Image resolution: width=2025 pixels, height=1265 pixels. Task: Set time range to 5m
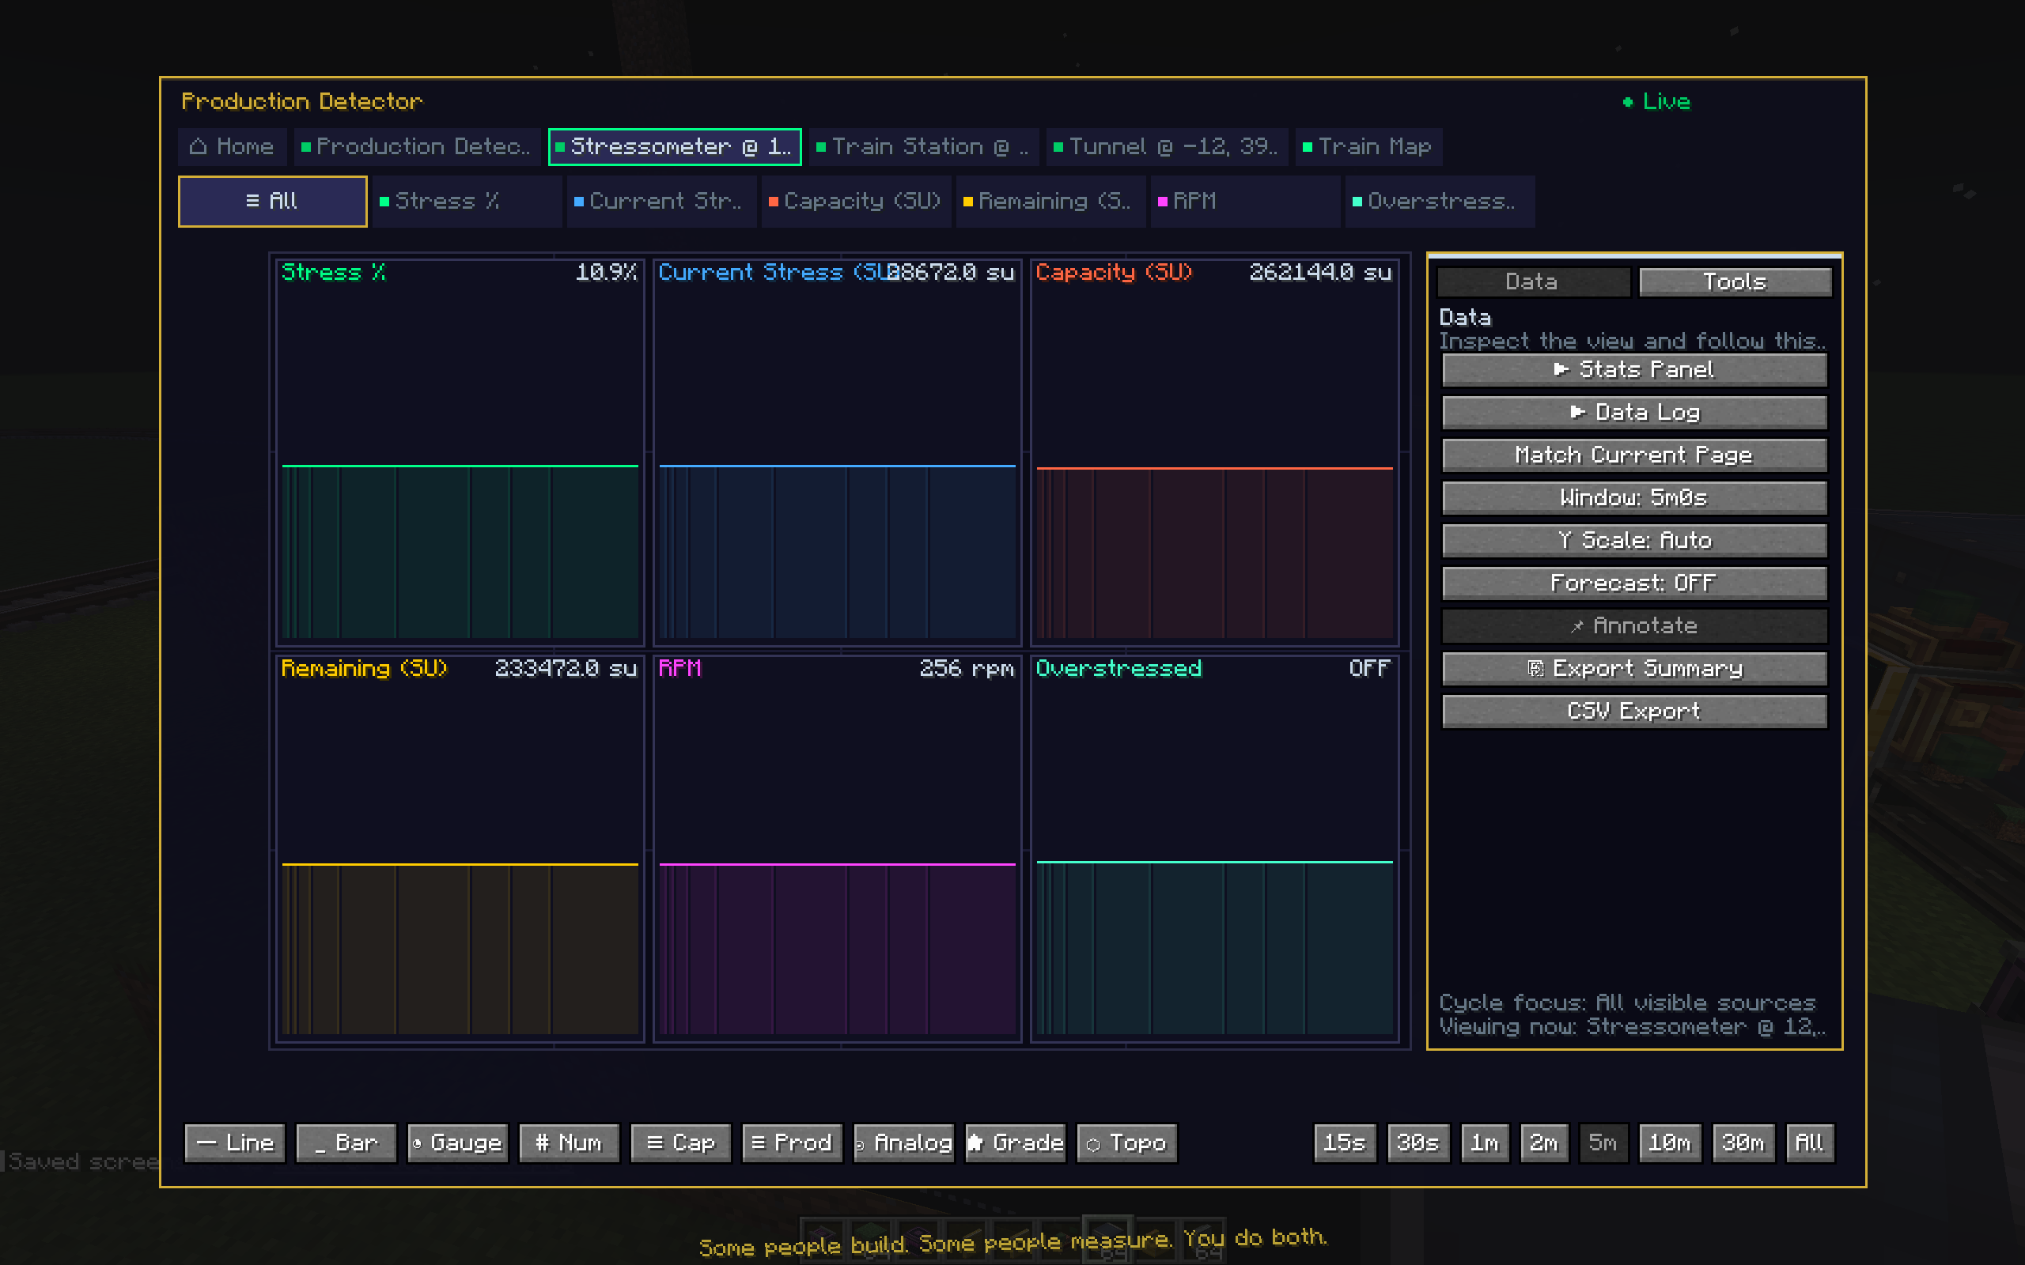[x=1603, y=1143]
